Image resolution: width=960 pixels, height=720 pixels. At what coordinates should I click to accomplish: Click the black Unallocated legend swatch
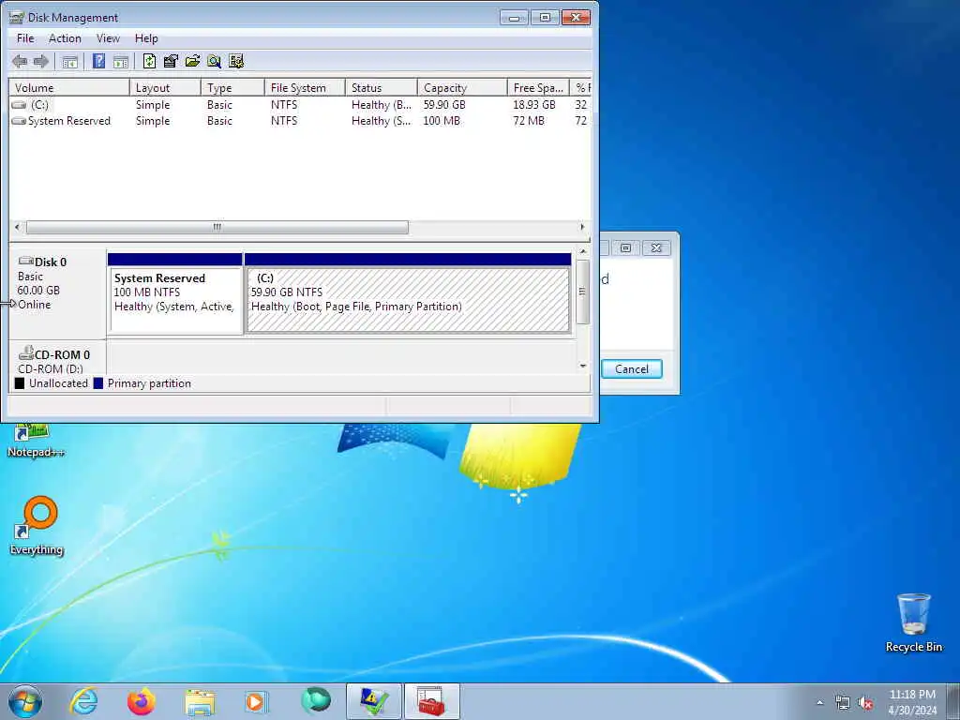click(20, 383)
